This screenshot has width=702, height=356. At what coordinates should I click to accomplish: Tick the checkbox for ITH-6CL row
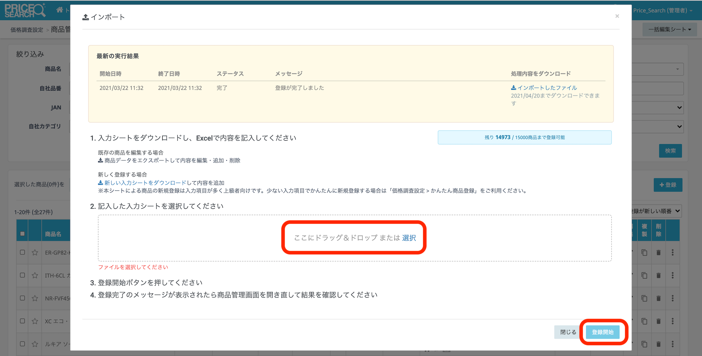tap(22, 275)
